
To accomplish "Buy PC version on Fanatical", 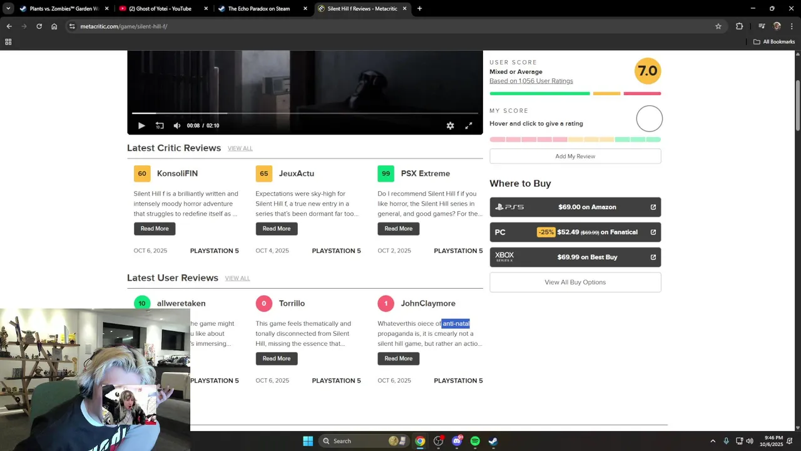I will [575, 232].
